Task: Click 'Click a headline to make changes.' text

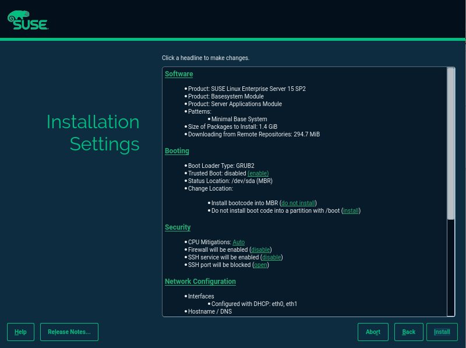Action: click(x=206, y=58)
